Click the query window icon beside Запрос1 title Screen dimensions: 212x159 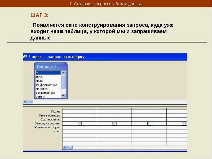point(25,57)
